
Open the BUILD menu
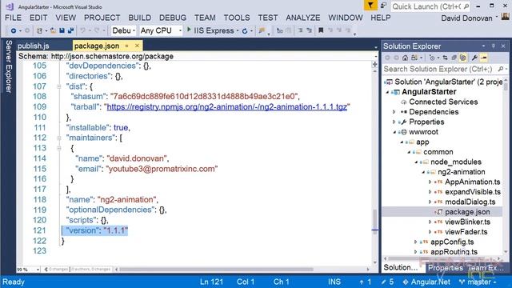[x=140, y=18]
